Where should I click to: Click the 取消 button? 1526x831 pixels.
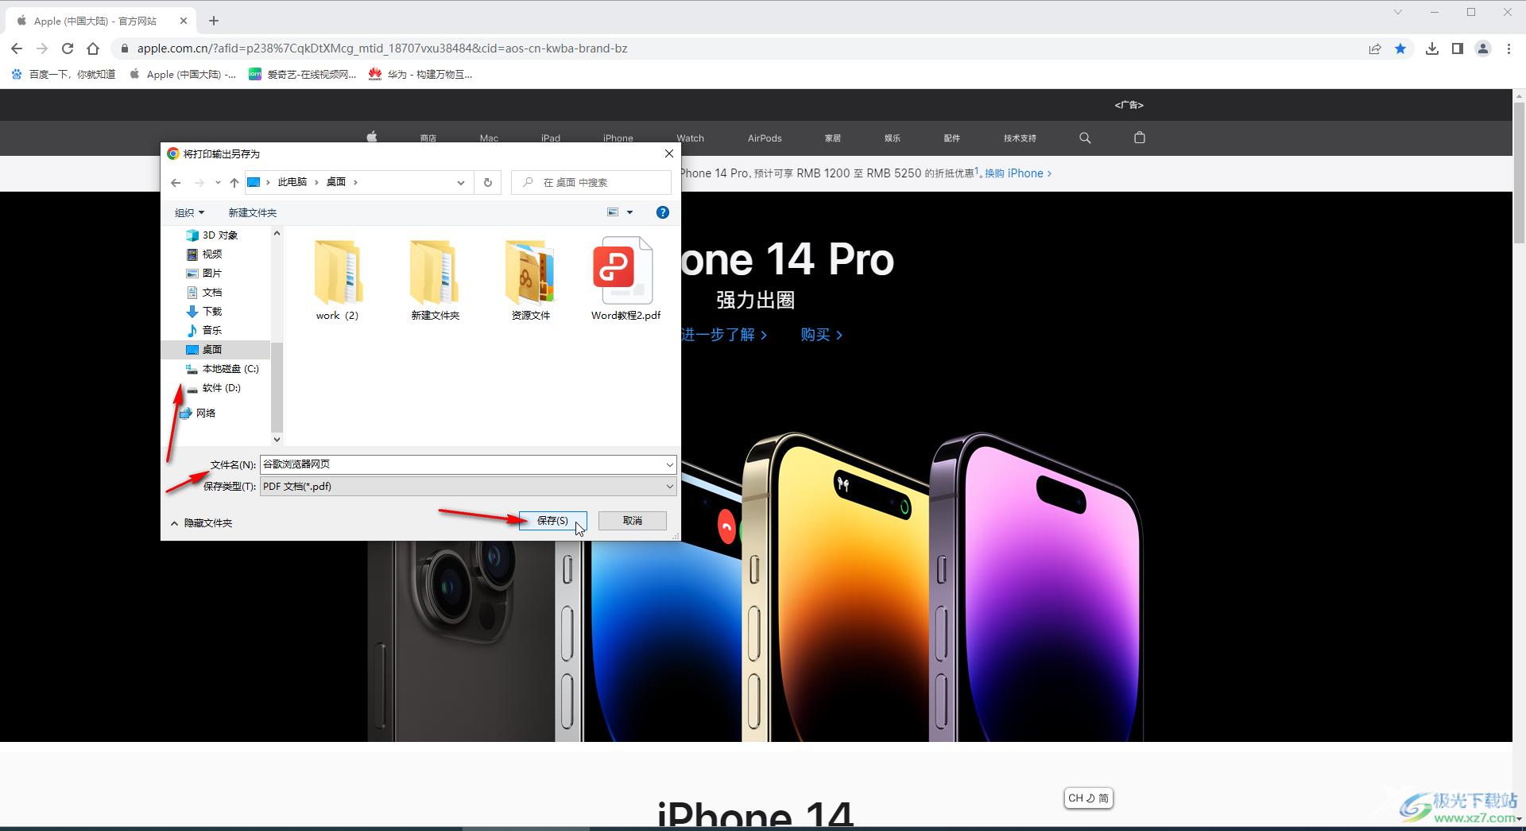coord(633,520)
